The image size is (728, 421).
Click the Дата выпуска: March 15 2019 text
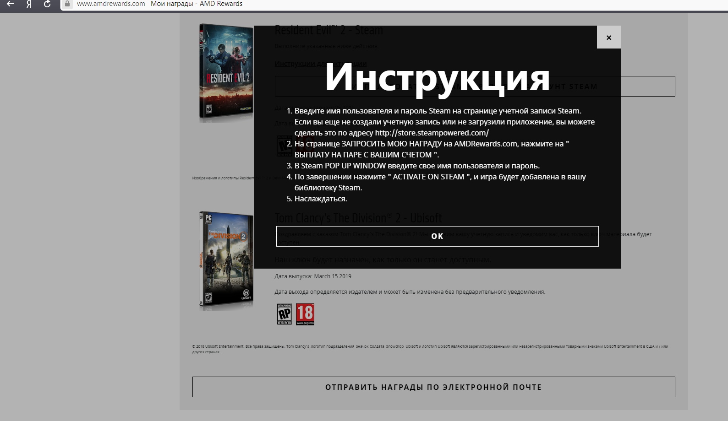click(313, 276)
